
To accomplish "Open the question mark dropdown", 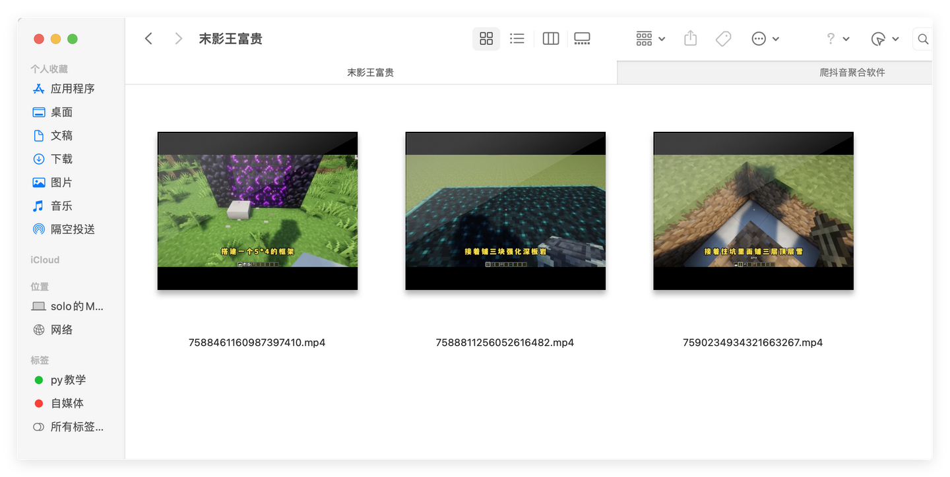I will click(x=838, y=39).
